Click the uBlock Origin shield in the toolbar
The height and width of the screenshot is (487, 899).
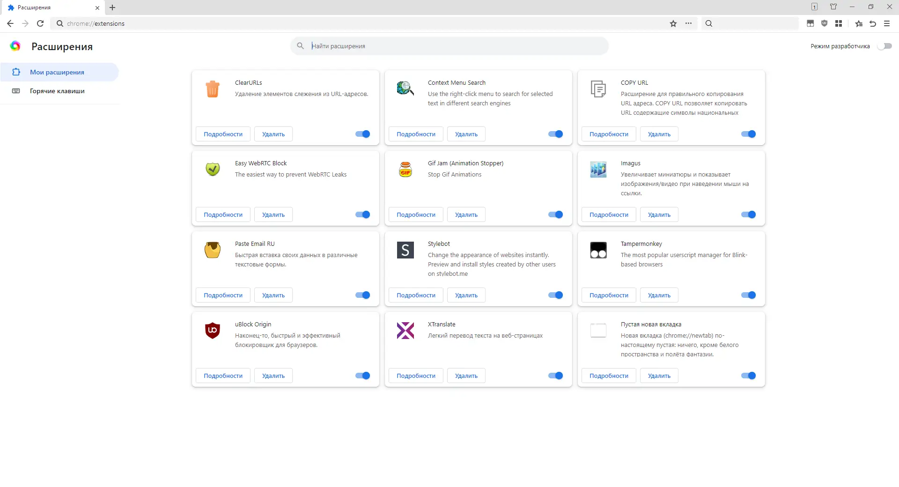(x=825, y=23)
